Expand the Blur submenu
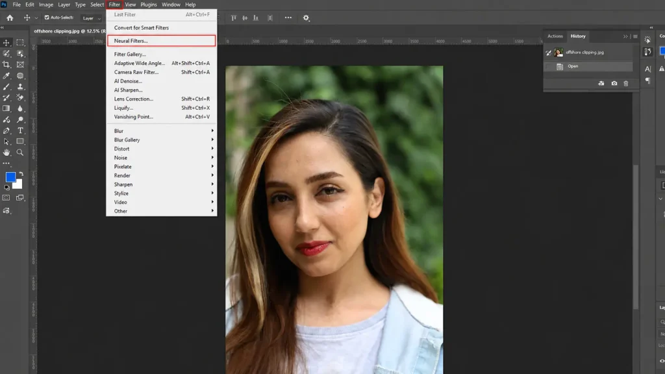 point(162,131)
